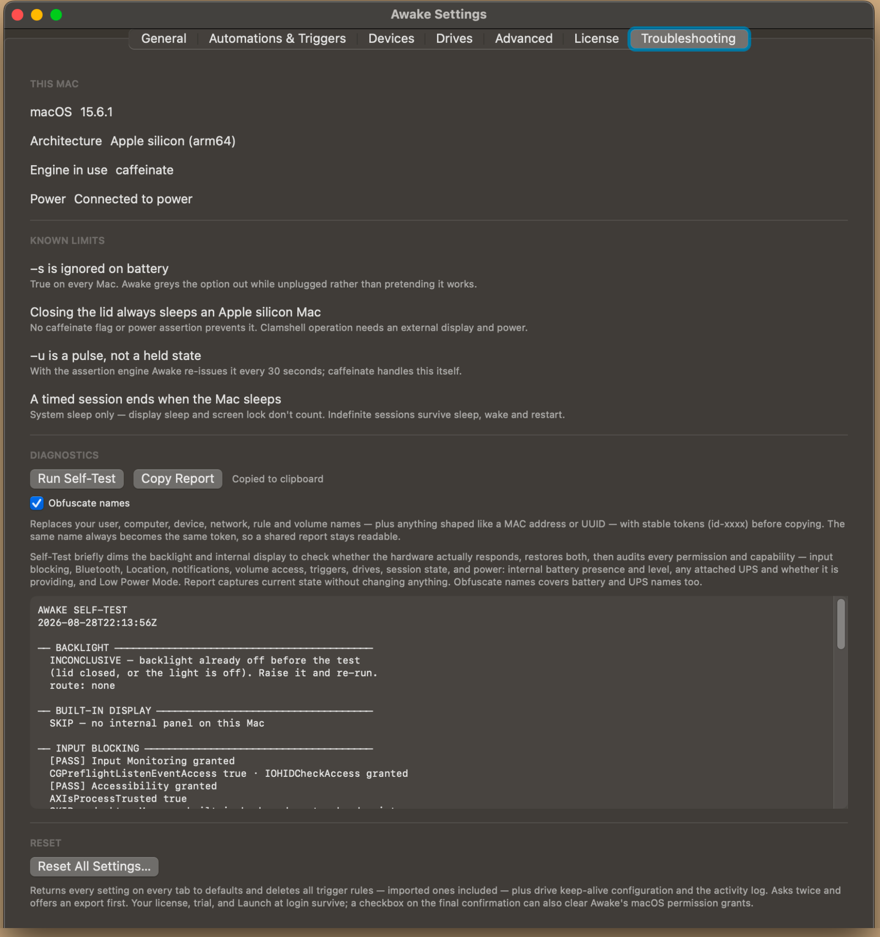Go to the Drives tab
The width and height of the screenshot is (880, 937).
point(454,39)
